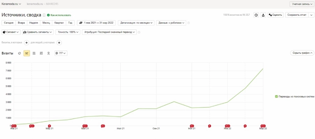The image size is (315, 139).
Task: Click the export/share report icon
Action: pos(263,15)
